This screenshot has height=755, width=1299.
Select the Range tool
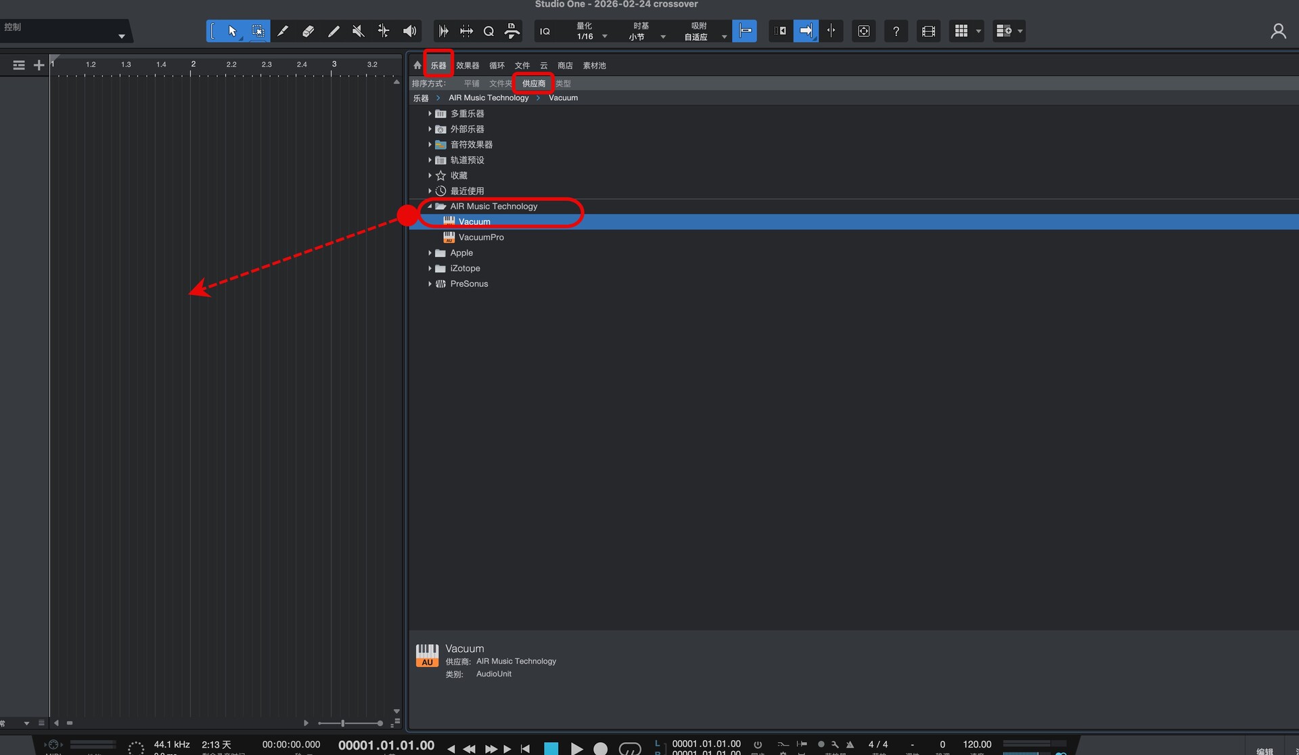click(x=258, y=31)
